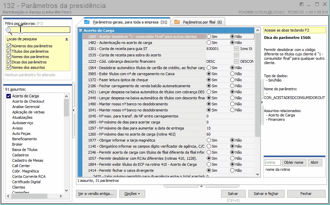Switch to Parâmetros gerais tab
This screenshot has width=330, height=205.
pyautogui.click(x=127, y=22)
